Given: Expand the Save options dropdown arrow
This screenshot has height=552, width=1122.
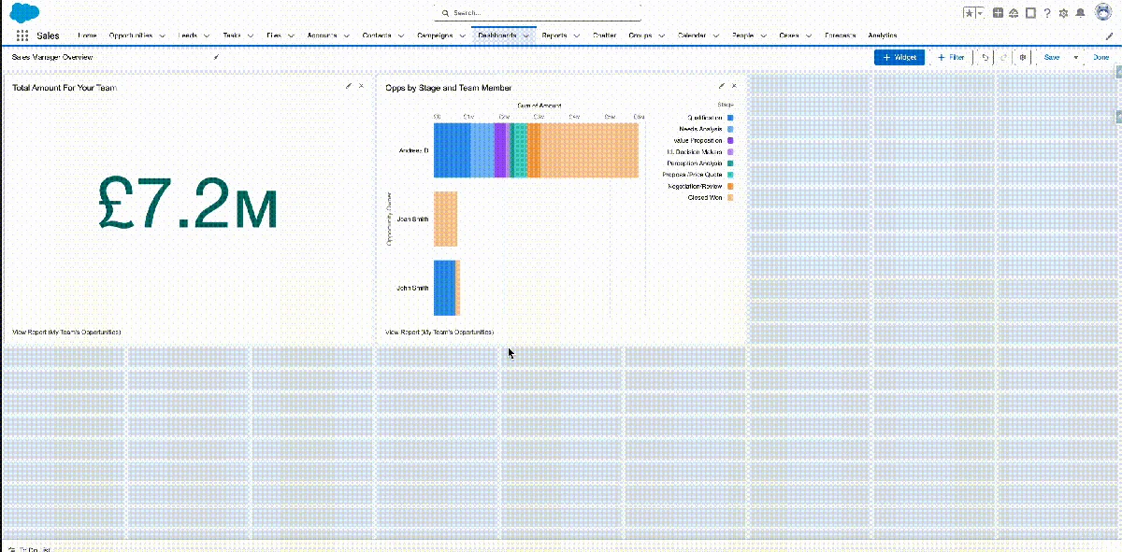Looking at the screenshot, I should (1075, 57).
